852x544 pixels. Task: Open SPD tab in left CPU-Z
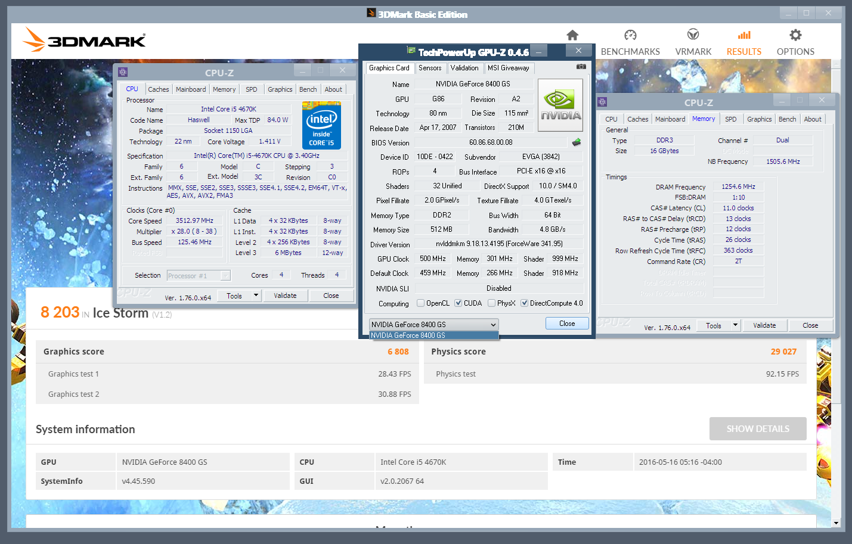pyautogui.click(x=252, y=89)
